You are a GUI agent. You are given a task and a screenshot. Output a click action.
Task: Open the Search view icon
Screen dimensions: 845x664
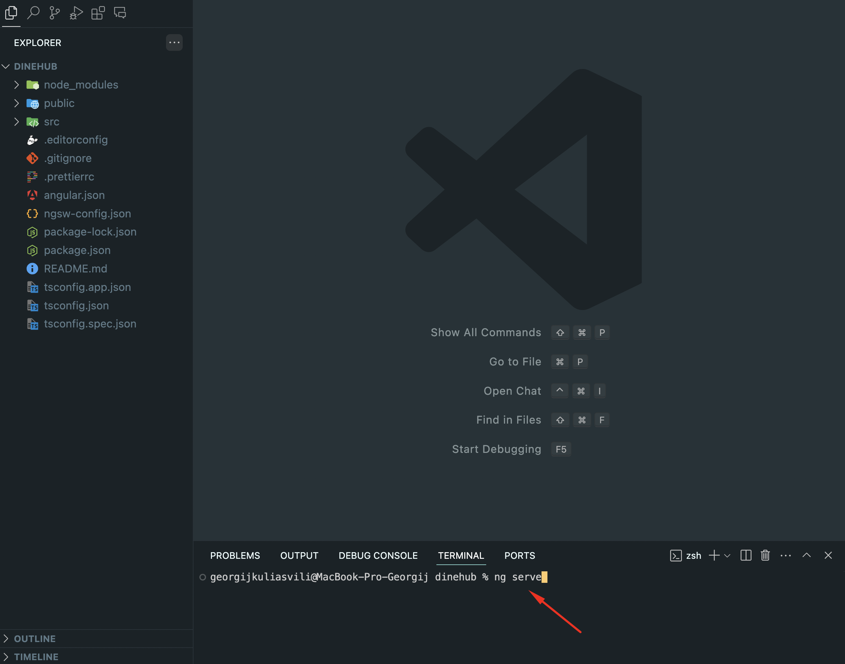33,13
